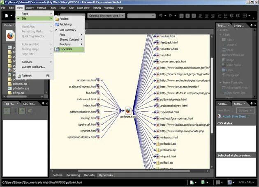
Task: Expand the Toolbars submenu
Action: point(35,62)
